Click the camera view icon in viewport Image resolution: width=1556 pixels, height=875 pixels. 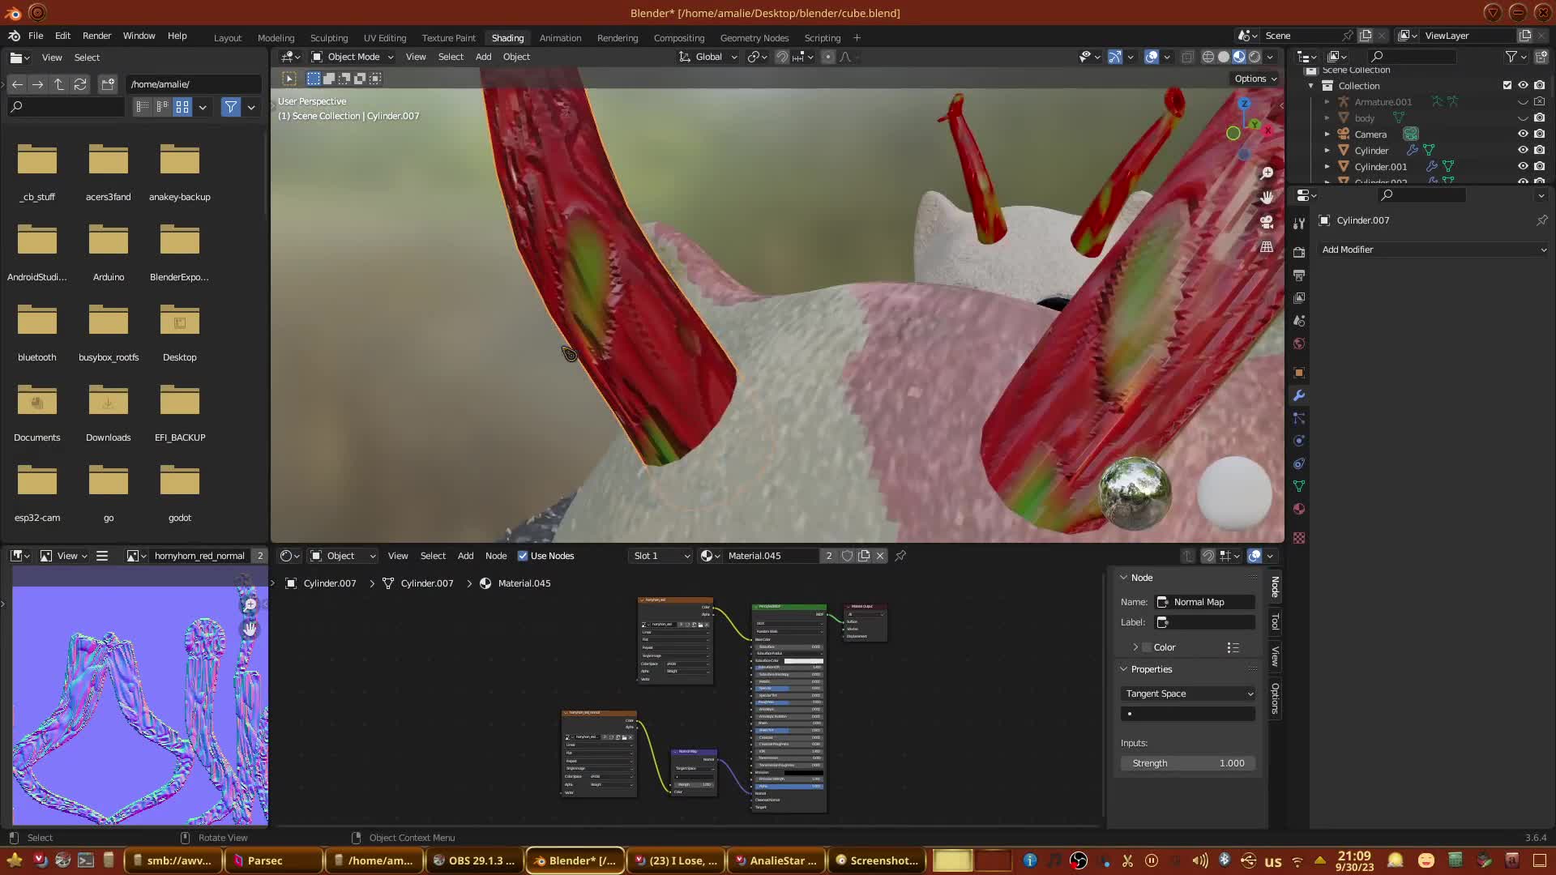tap(1267, 222)
